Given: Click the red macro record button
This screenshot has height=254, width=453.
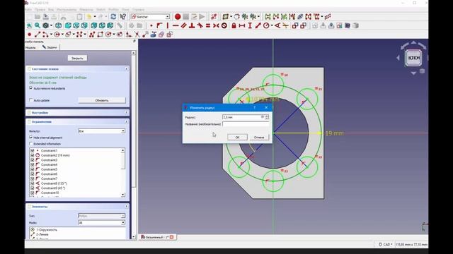Looking at the screenshot, I should pos(178,17).
